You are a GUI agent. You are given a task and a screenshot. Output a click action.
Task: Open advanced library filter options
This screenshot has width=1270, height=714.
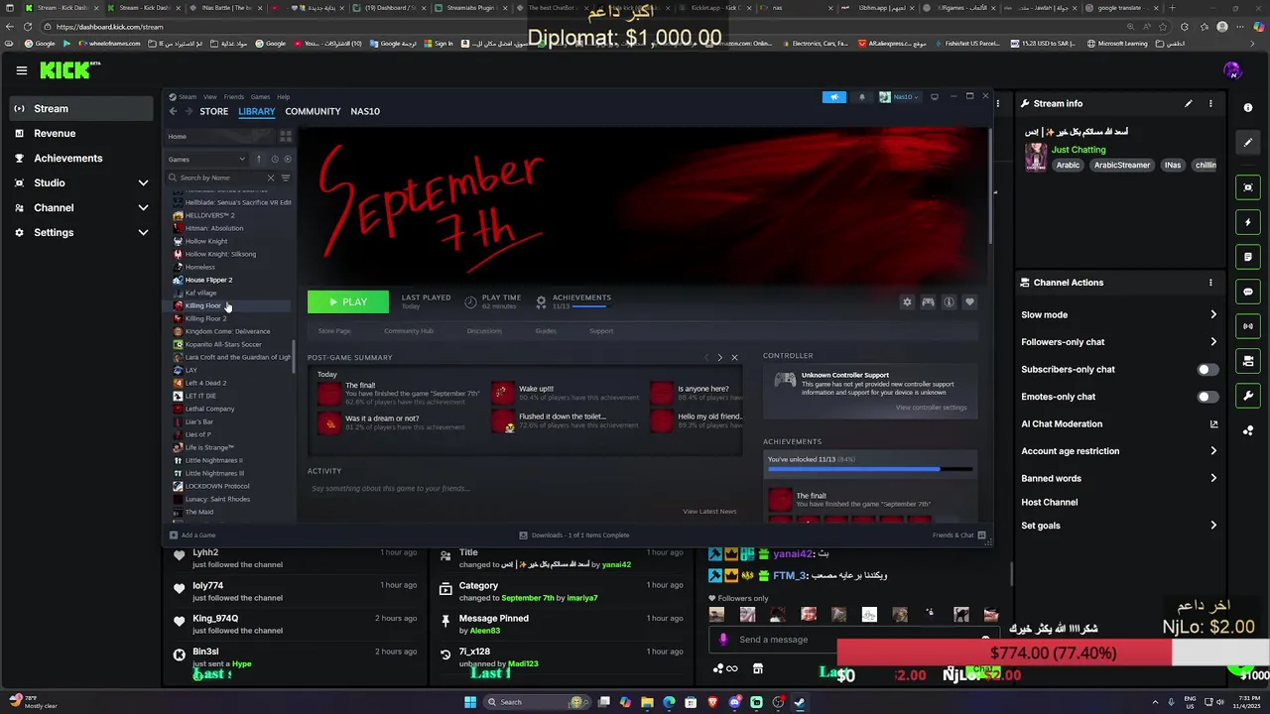286,178
